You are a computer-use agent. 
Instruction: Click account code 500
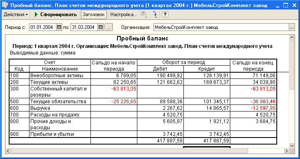[x=15, y=102]
